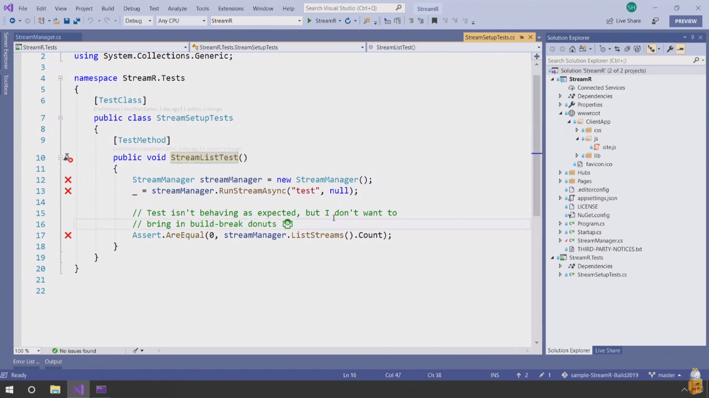Screen dimensions: 709x398
Task: Click the failed test icon on line 10
Action: pos(68,158)
